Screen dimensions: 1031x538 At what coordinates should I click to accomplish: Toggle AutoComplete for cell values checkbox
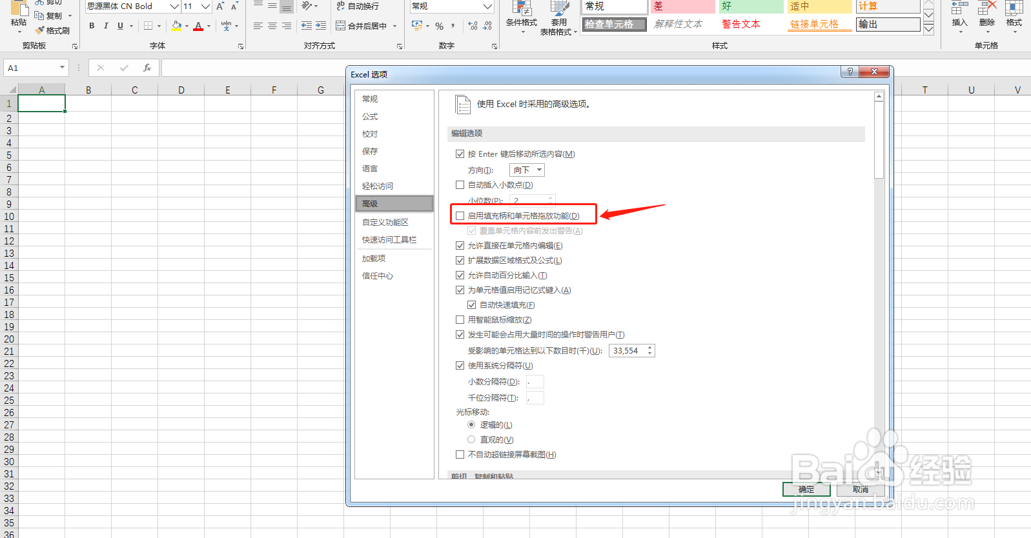pos(460,290)
